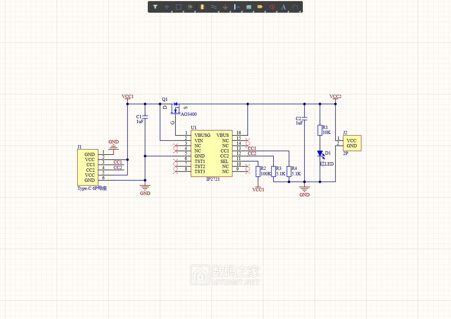Click resistor R1 10K symbol
Screen dimensions: 451x319
coord(320,130)
